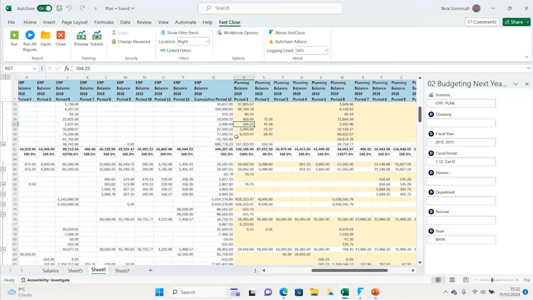This screenshot has width=533, height=300.
Task: Select outline level 1 button above row headers
Action: [x=3, y=77]
